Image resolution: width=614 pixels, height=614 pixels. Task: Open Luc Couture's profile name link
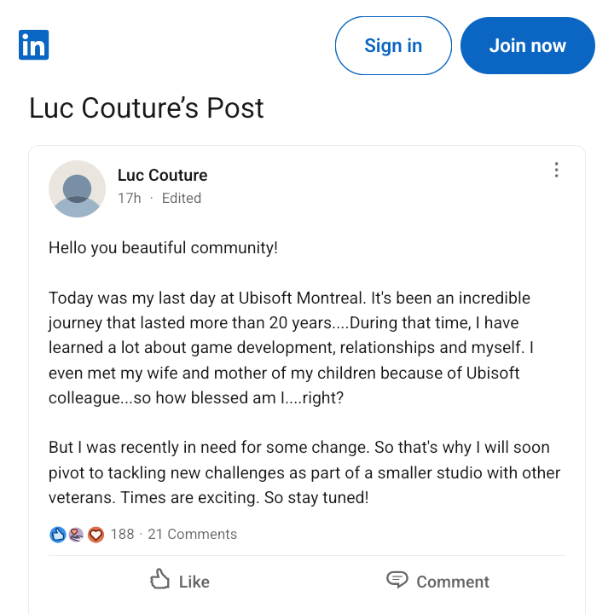pyautogui.click(x=162, y=176)
